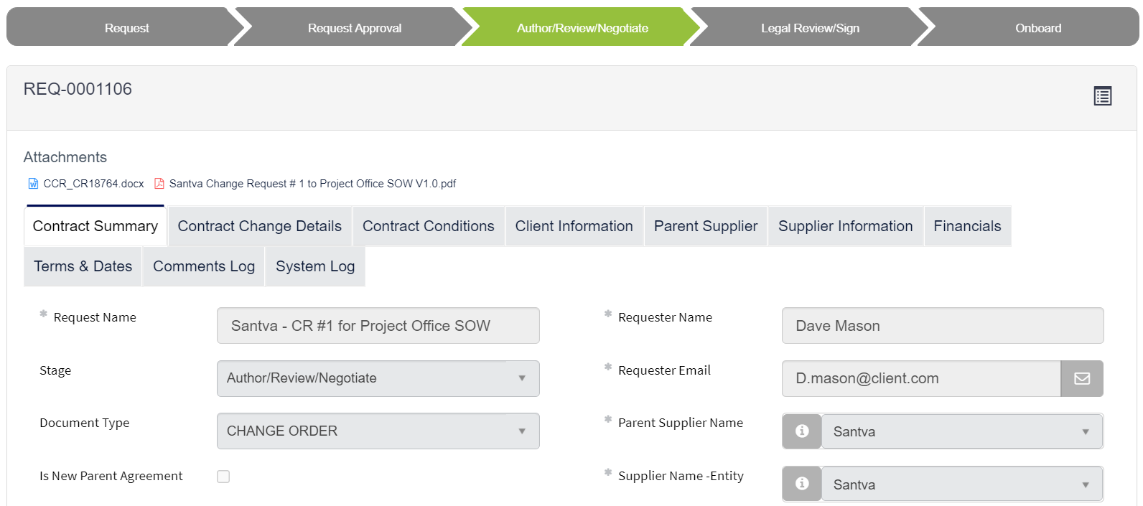Switch to the Terms & Dates tab
The image size is (1143, 506).
pyautogui.click(x=82, y=266)
